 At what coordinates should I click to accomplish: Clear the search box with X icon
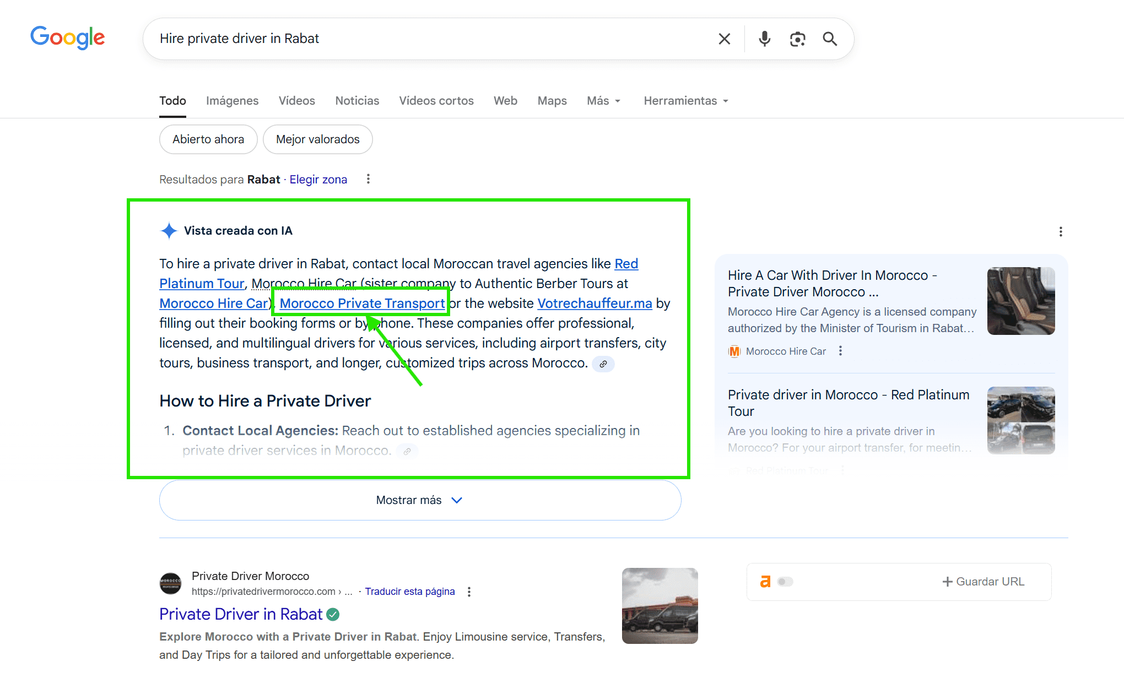point(724,39)
